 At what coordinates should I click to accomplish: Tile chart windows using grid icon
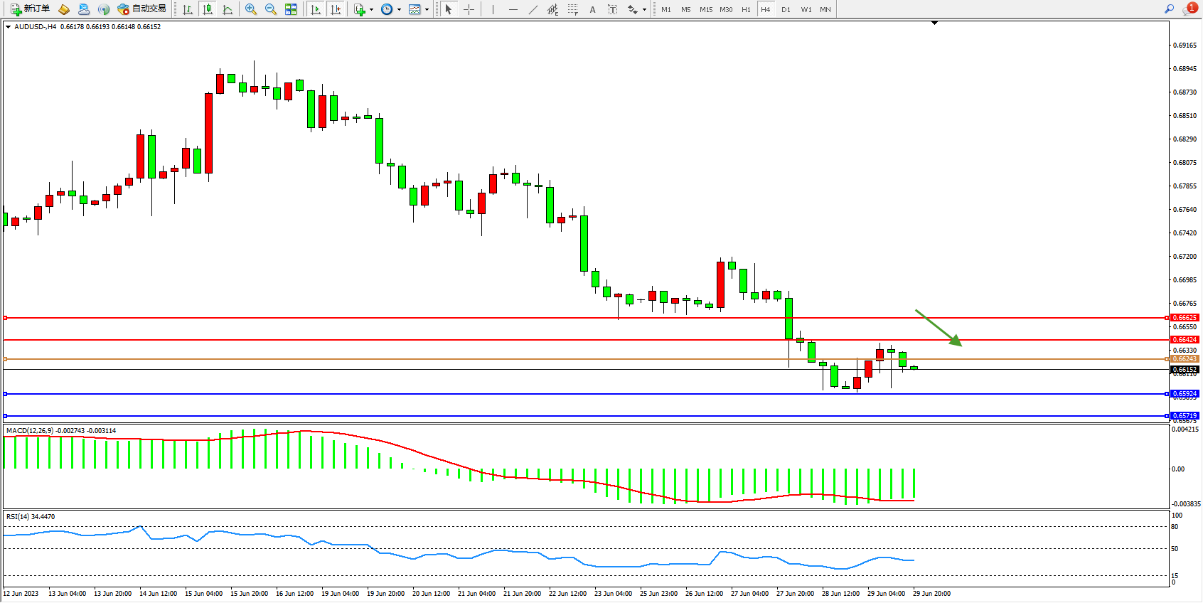pos(291,9)
